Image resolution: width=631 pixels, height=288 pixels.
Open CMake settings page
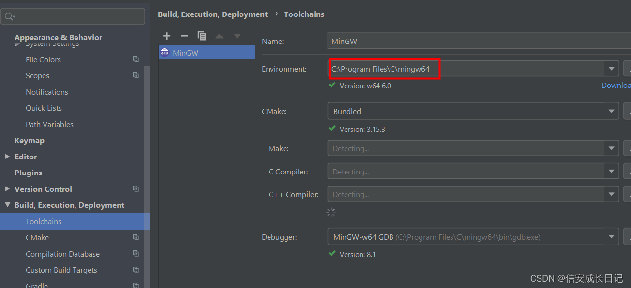(x=37, y=237)
